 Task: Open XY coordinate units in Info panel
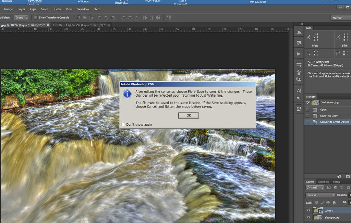pos(308,53)
